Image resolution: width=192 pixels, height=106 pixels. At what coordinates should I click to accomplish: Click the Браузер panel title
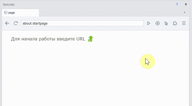9,5
